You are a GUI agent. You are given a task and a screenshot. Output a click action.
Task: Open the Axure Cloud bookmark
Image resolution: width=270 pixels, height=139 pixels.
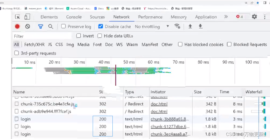coord(79,8)
